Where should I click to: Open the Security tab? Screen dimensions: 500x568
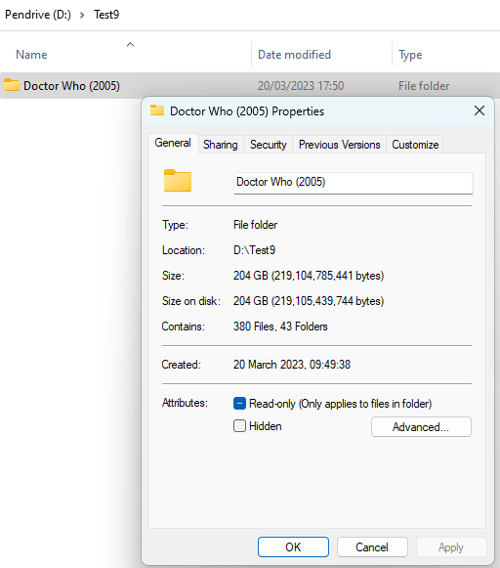point(269,145)
